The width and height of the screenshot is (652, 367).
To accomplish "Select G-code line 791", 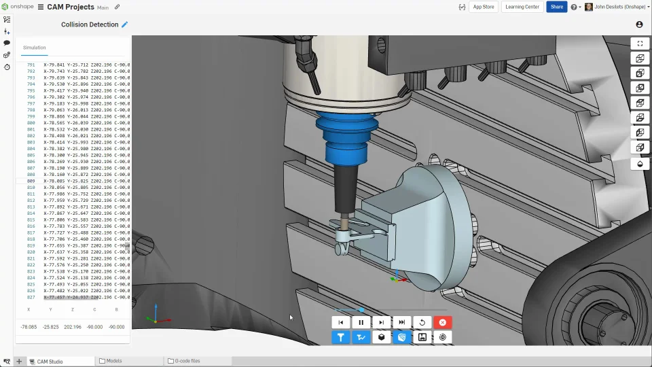I will pyautogui.click(x=73, y=65).
